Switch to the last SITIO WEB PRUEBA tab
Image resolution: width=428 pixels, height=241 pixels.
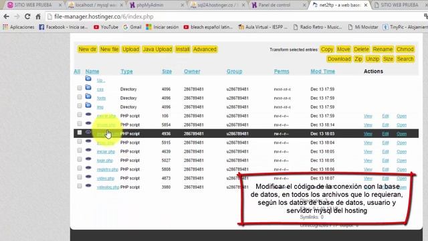point(399,5)
